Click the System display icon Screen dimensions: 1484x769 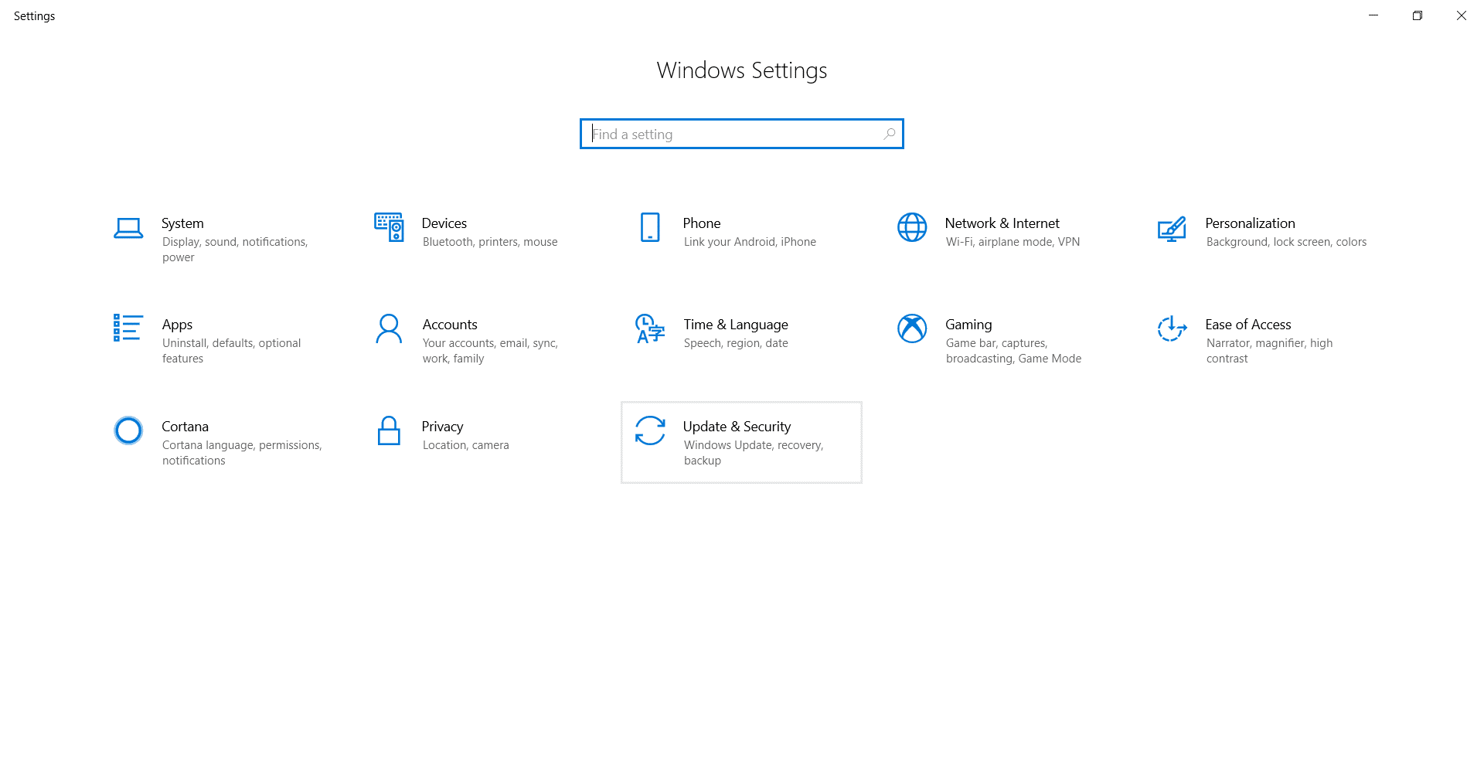click(x=128, y=229)
